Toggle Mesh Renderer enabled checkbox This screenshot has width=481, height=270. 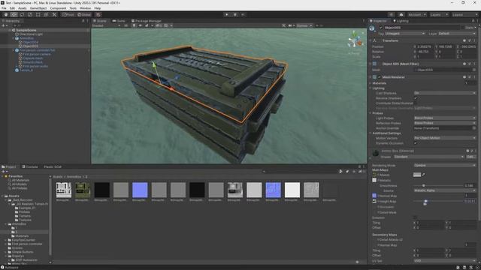pyautogui.click(x=379, y=77)
